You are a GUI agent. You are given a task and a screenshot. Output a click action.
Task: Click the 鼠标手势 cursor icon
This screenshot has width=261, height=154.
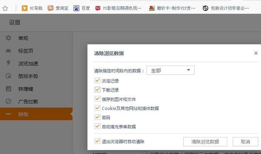click(8, 76)
